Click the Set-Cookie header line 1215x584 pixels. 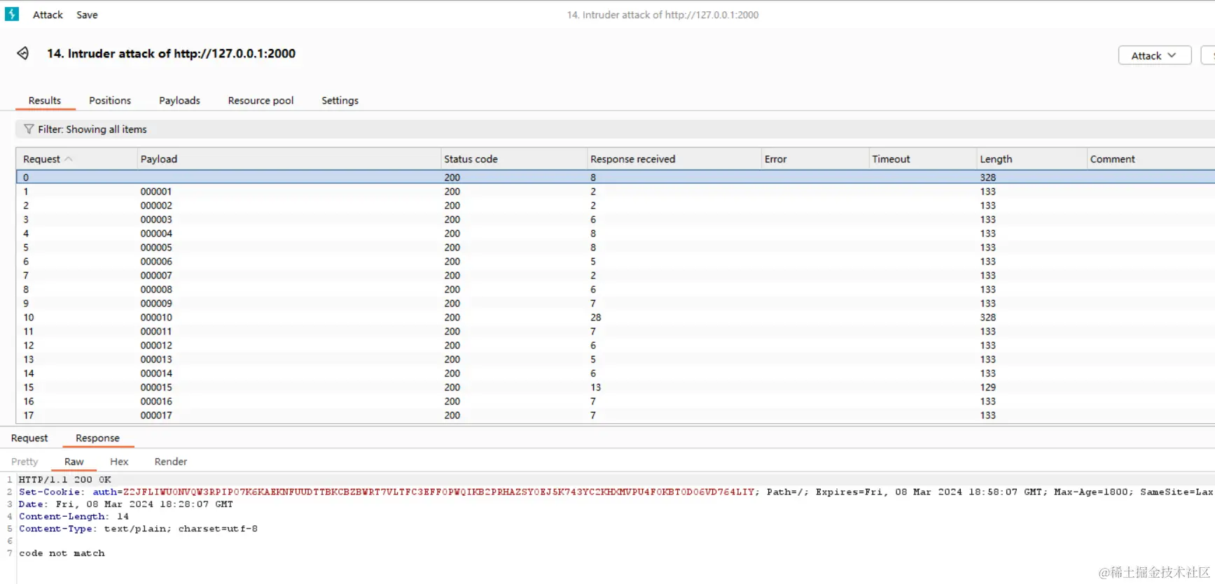click(616, 492)
